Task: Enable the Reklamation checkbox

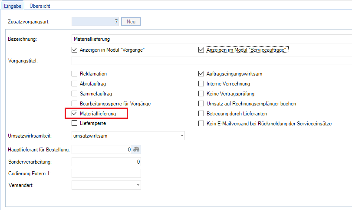Action: pyautogui.click(x=74, y=74)
